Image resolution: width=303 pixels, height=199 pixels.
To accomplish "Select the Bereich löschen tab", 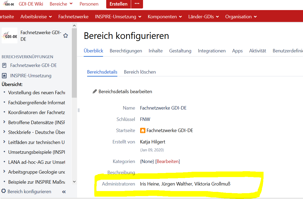I will click(x=140, y=72).
